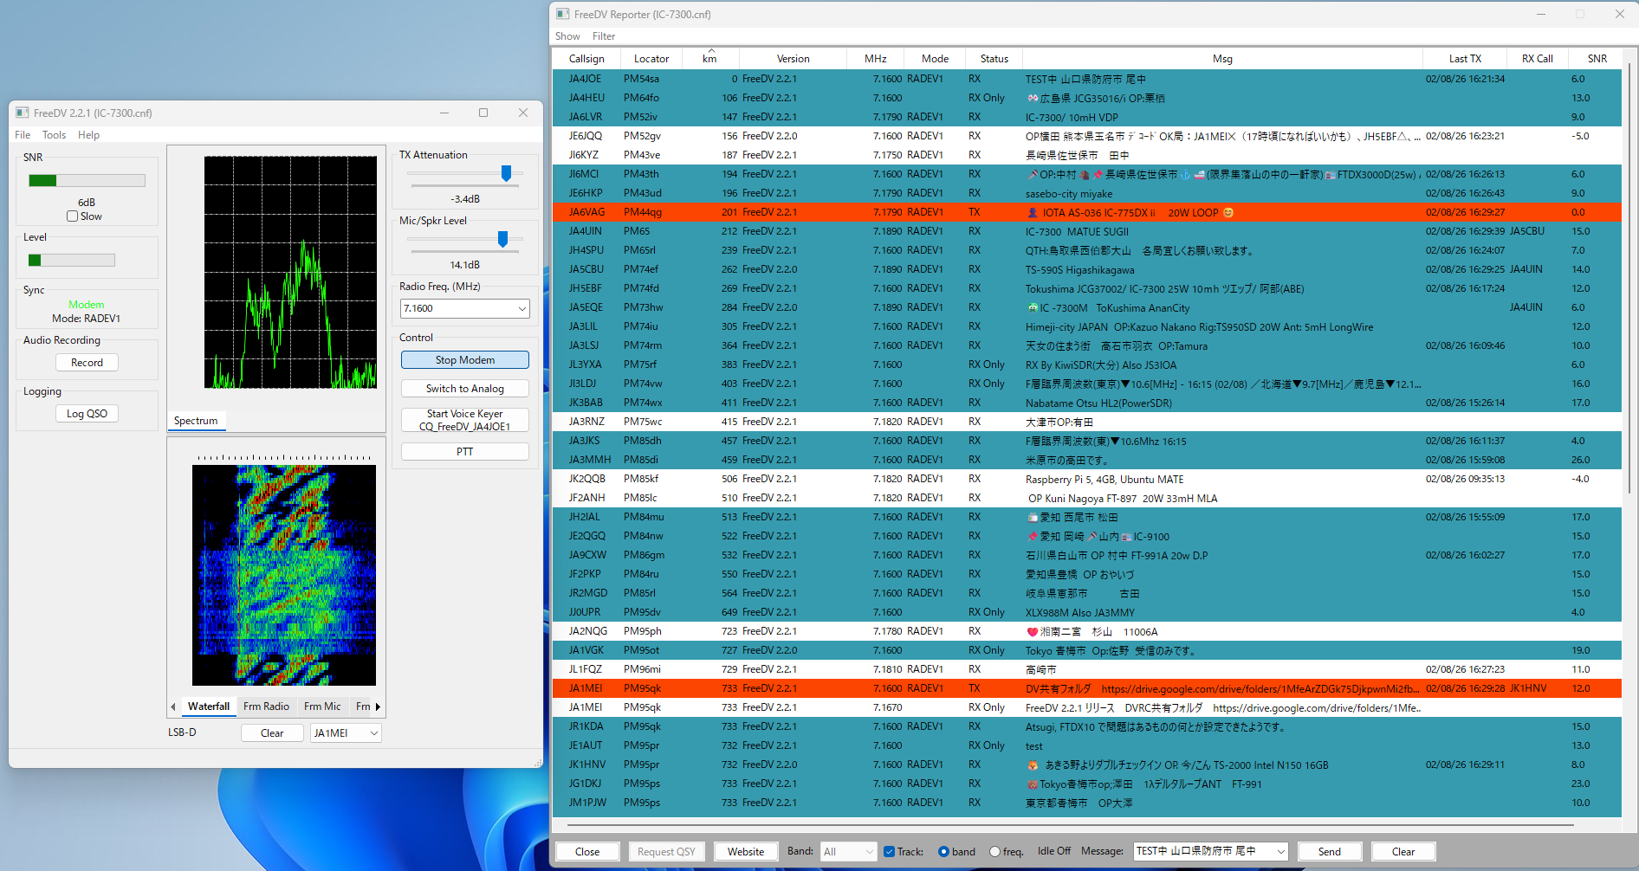
Task: Click the FreeDV Reporter window title icon
Action: [563, 14]
